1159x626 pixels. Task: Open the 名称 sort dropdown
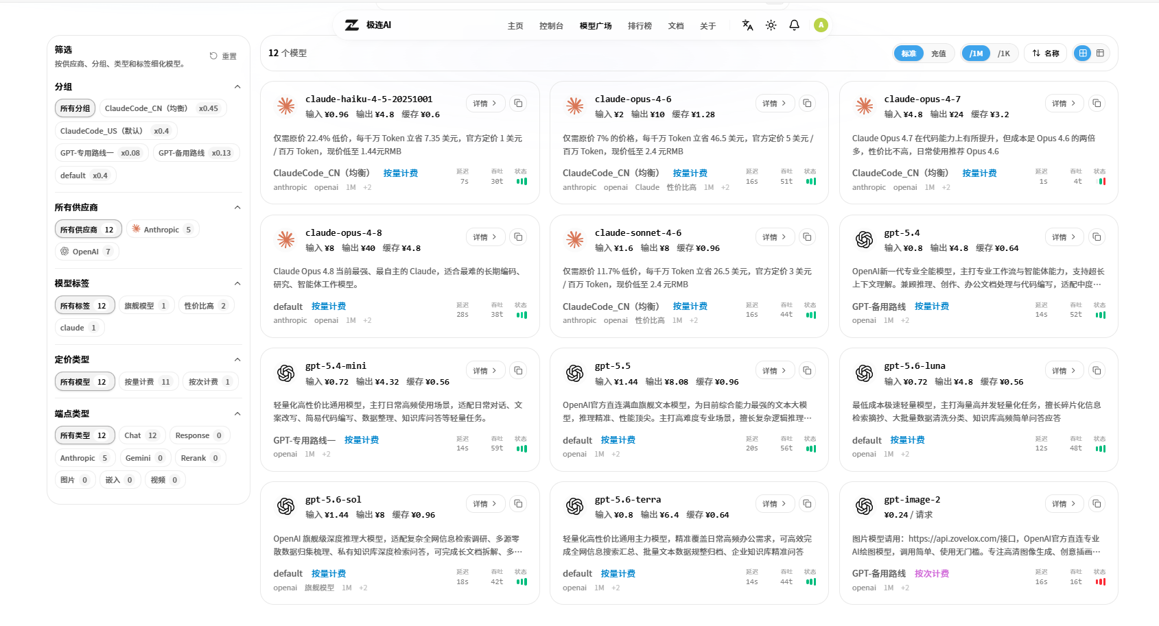1046,53
